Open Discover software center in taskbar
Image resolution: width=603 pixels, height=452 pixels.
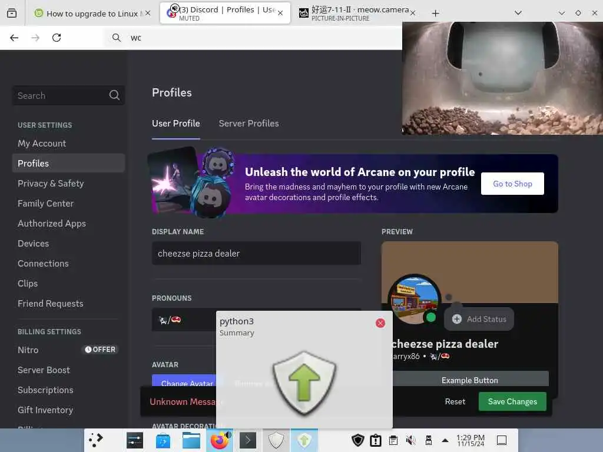[x=163, y=440]
